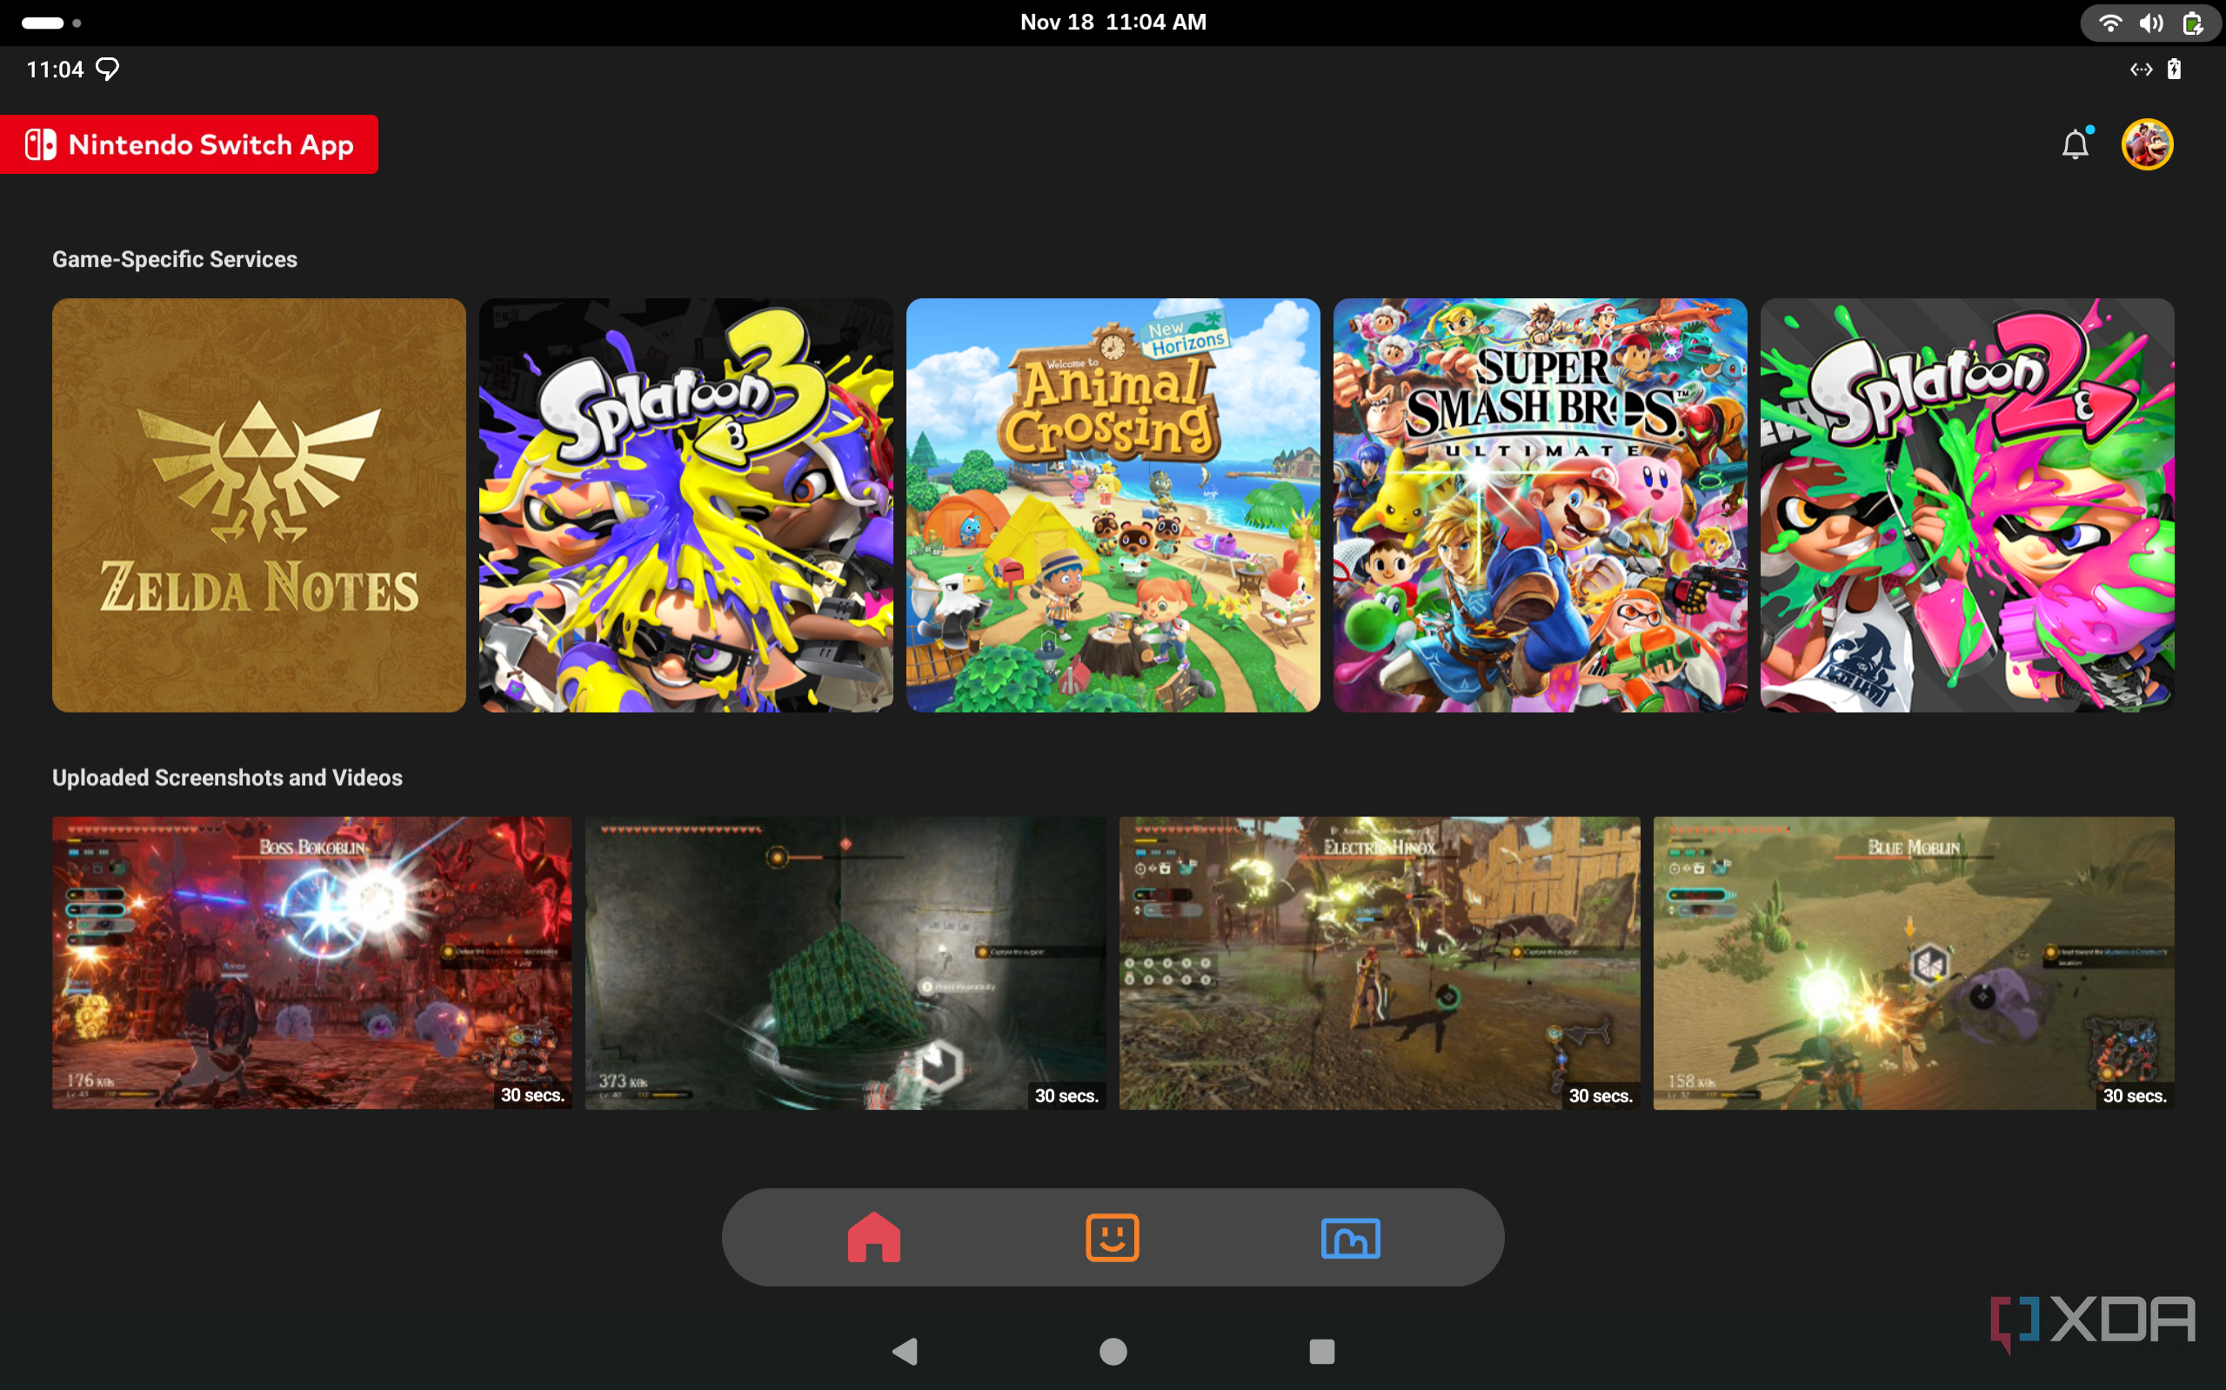Open the notifications bell icon
The image size is (2226, 1390).
point(2076,144)
